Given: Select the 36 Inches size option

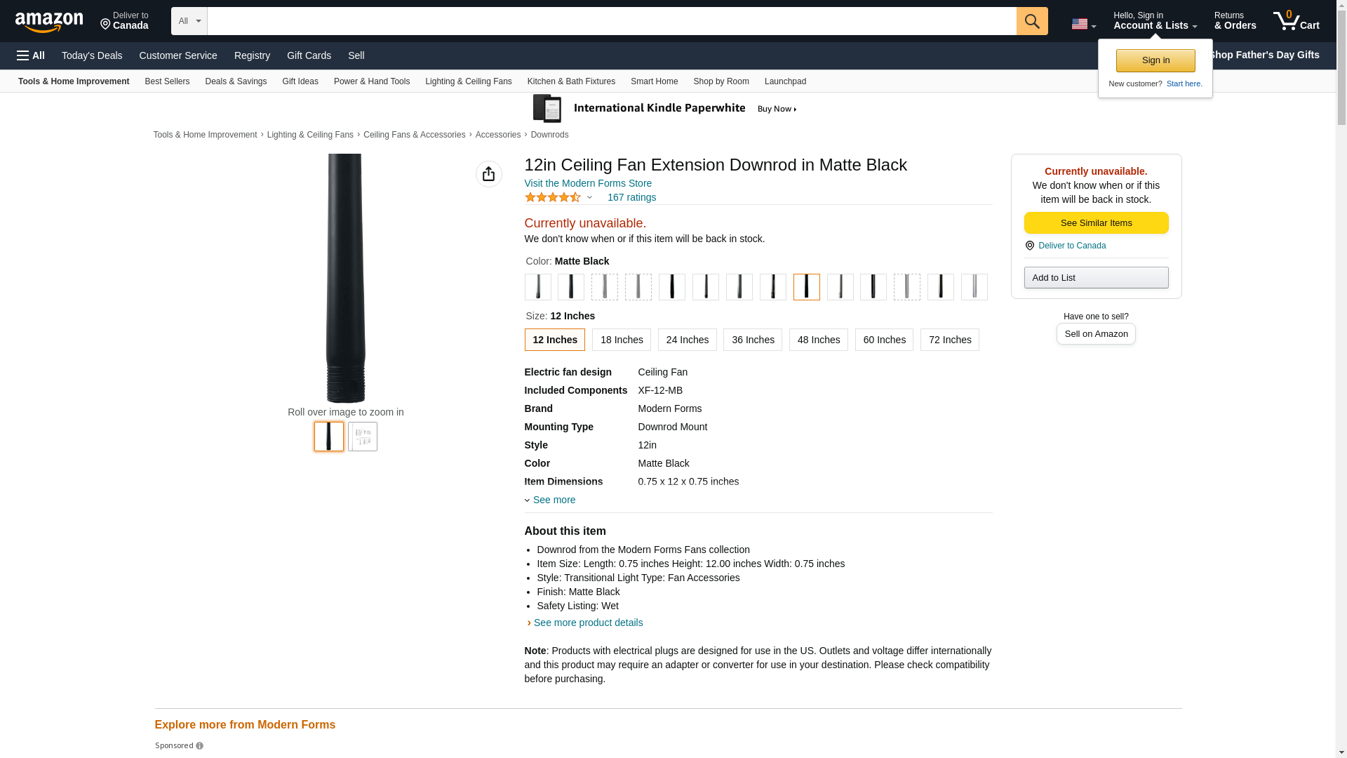Looking at the screenshot, I should point(752,340).
